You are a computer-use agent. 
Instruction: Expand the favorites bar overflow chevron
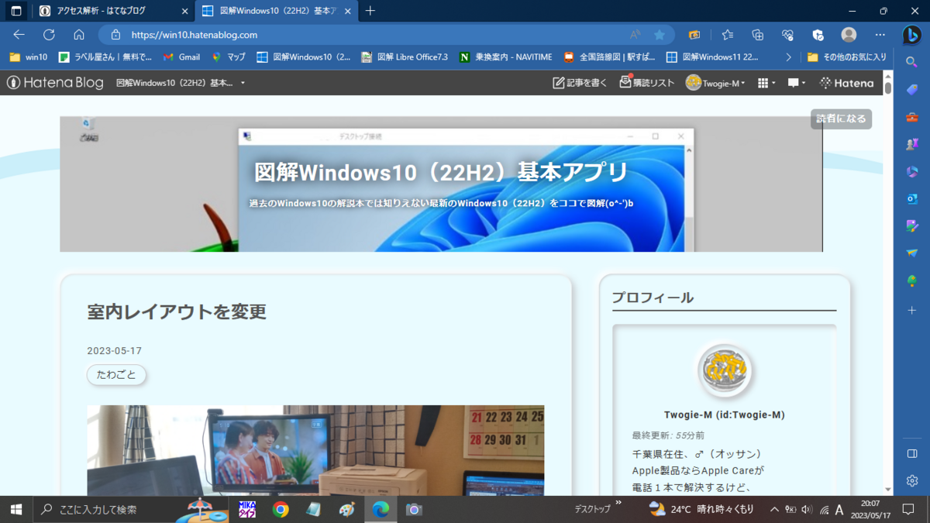[789, 56]
